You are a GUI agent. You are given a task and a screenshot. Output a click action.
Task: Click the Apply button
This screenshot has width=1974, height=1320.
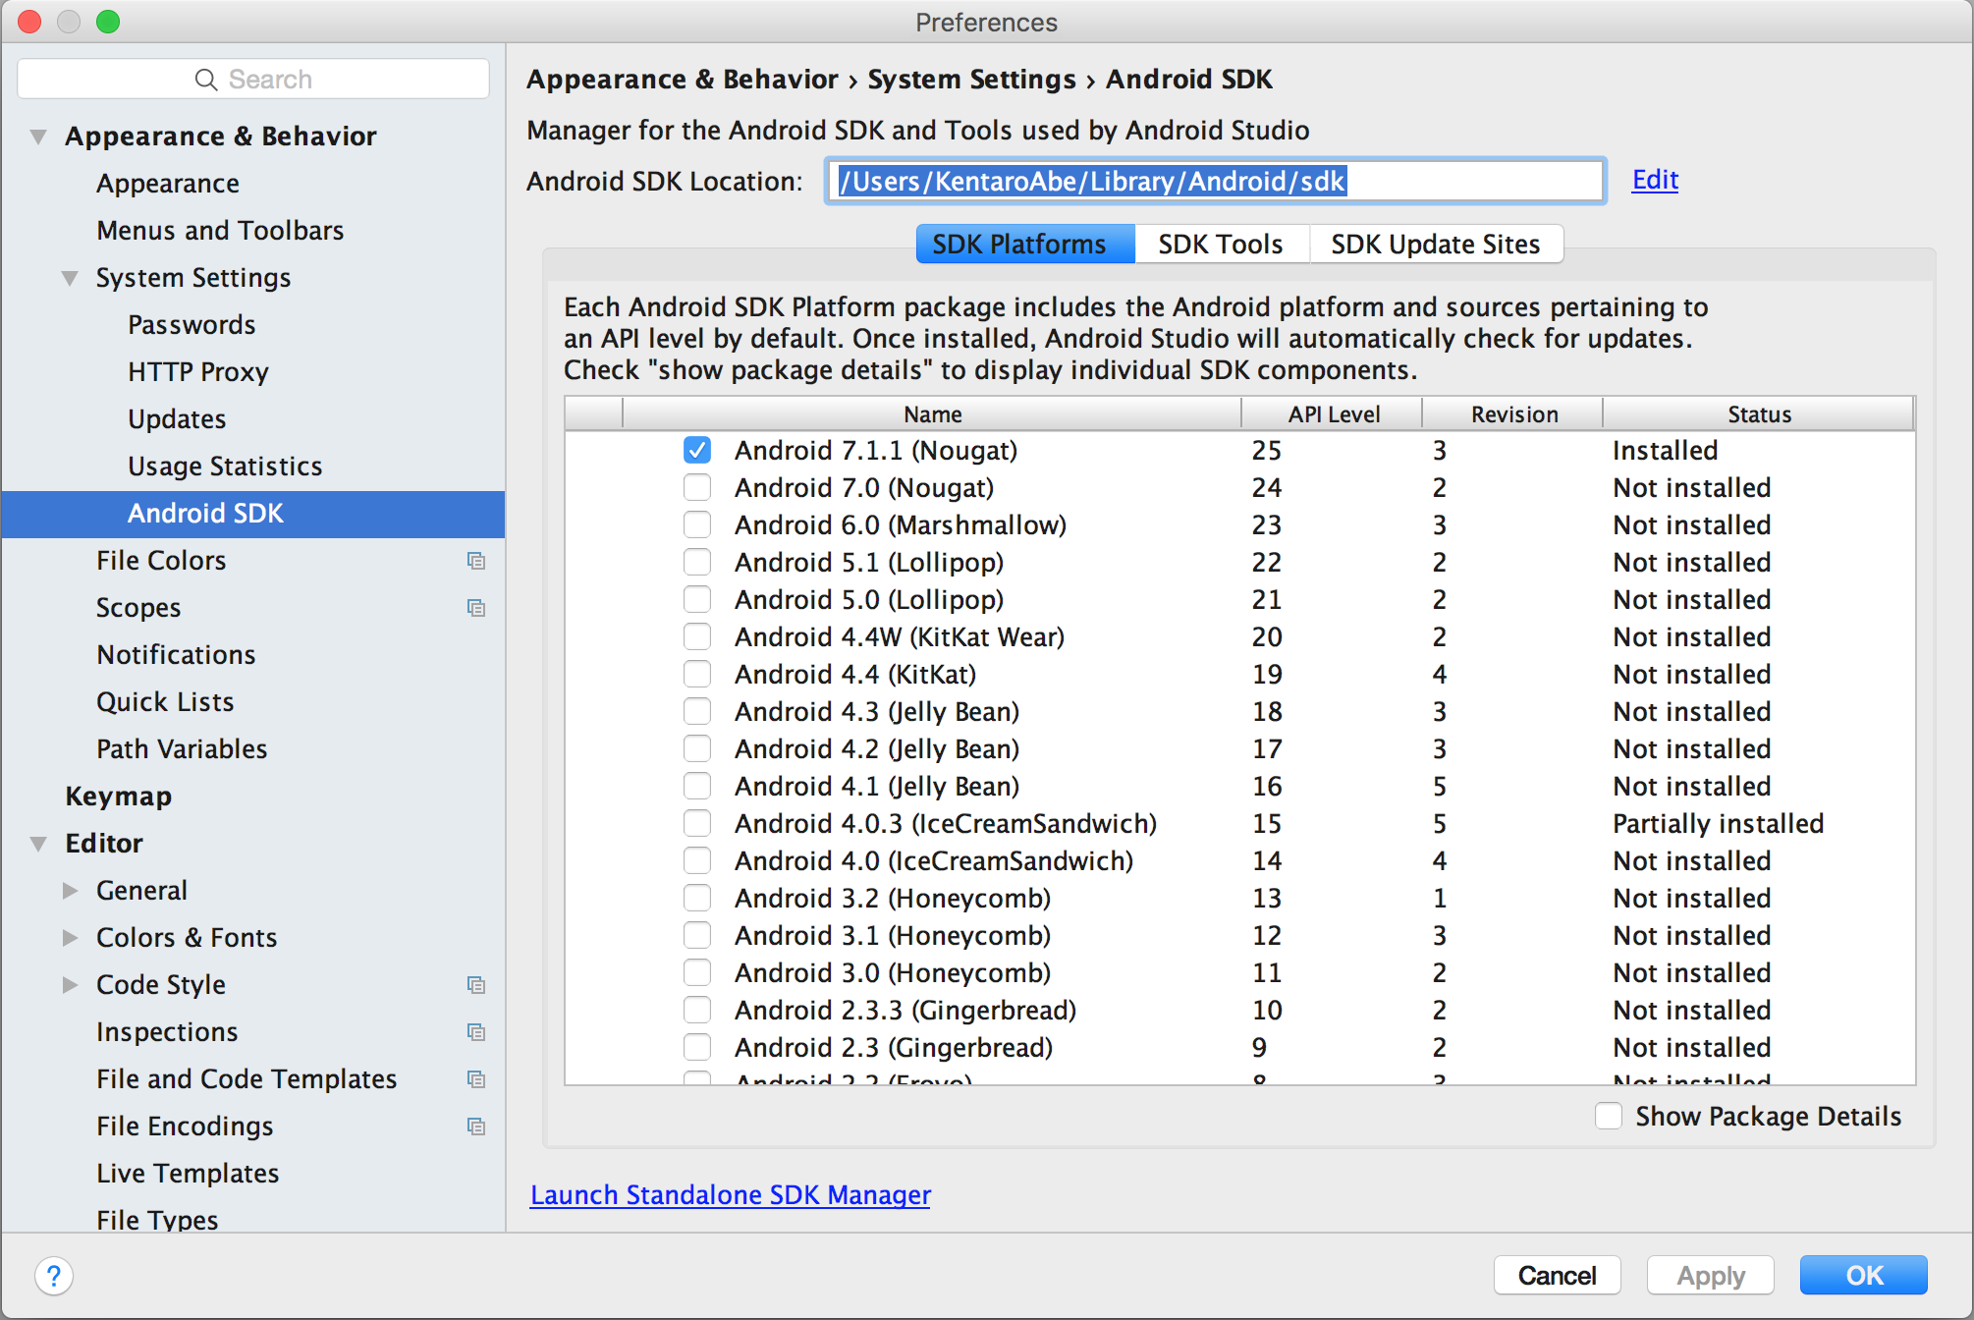pyautogui.click(x=1711, y=1275)
